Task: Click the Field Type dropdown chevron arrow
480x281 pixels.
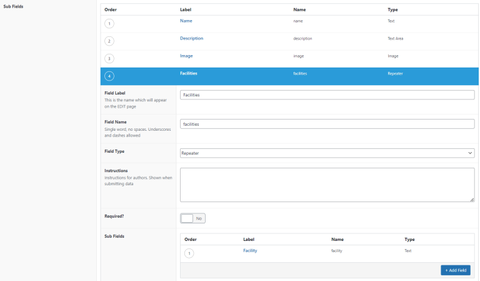Action: [469, 153]
